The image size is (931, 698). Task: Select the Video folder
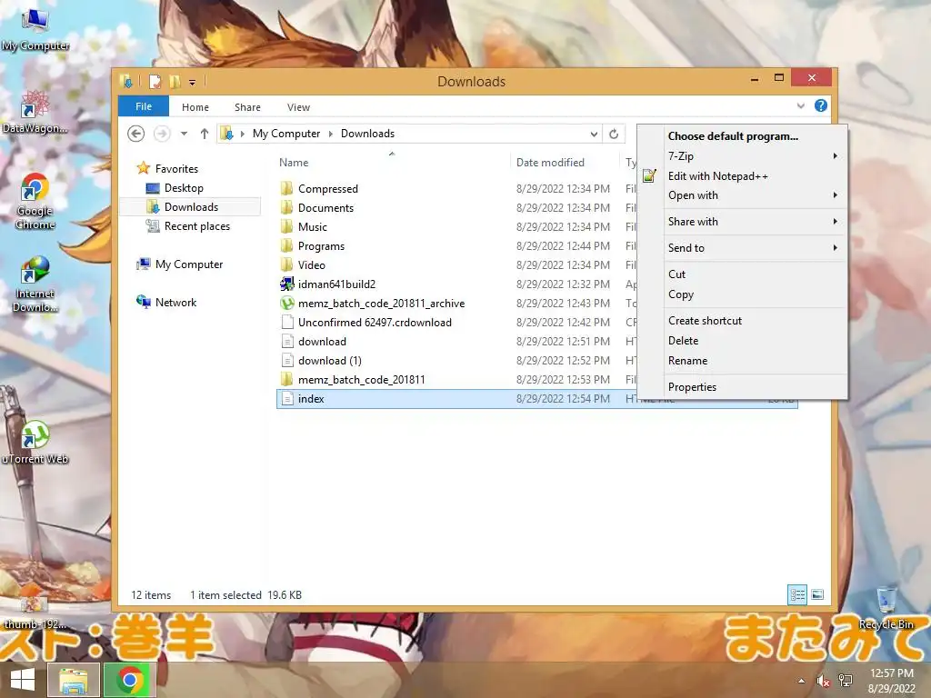[311, 264]
